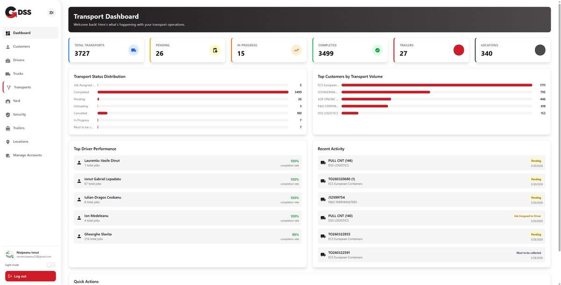Click the dark Locations circle icon
This screenshot has height=285, width=561.
(x=540, y=50)
